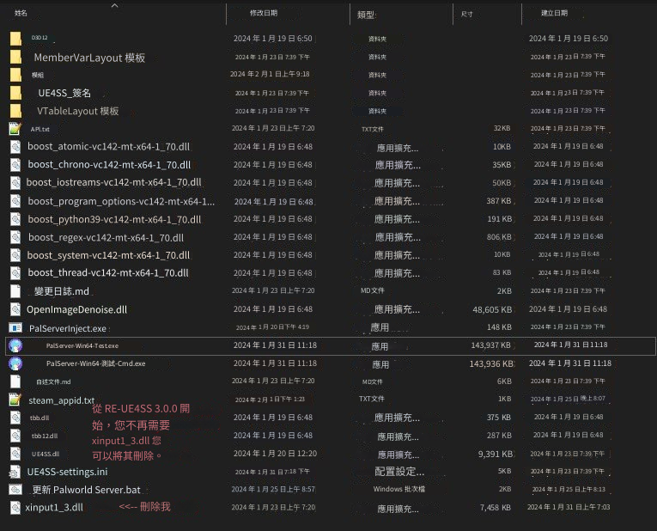
Task: Click the OpenImageDenoise.dll file icon
Action: click(15, 309)
